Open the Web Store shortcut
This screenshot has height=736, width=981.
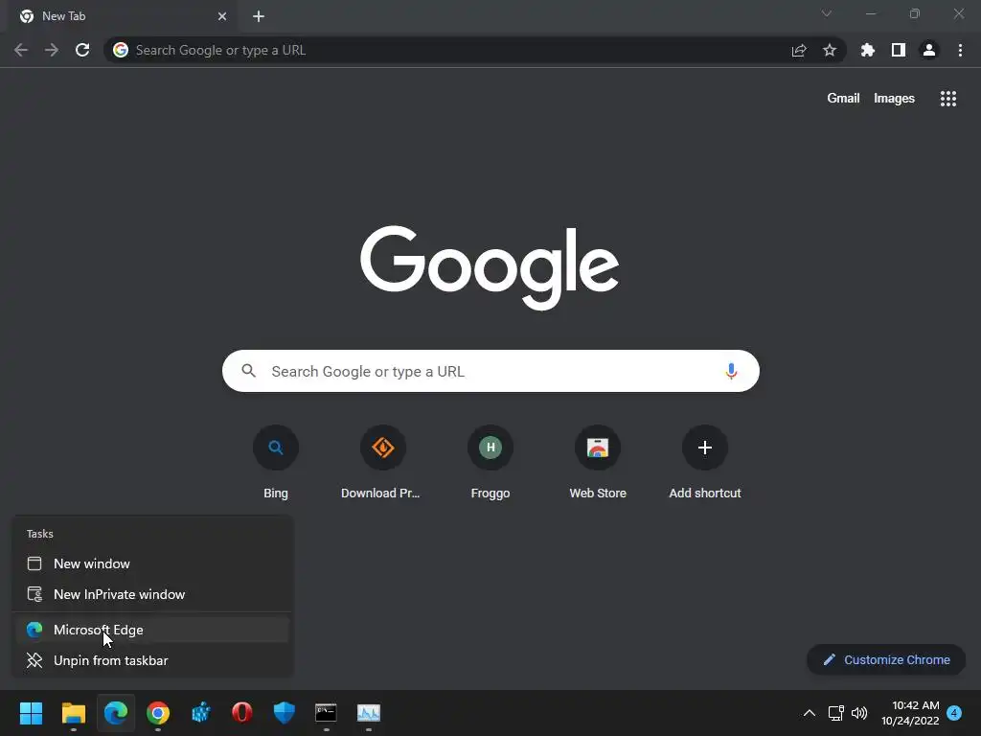pyautogui.click(x=598, y=463)
